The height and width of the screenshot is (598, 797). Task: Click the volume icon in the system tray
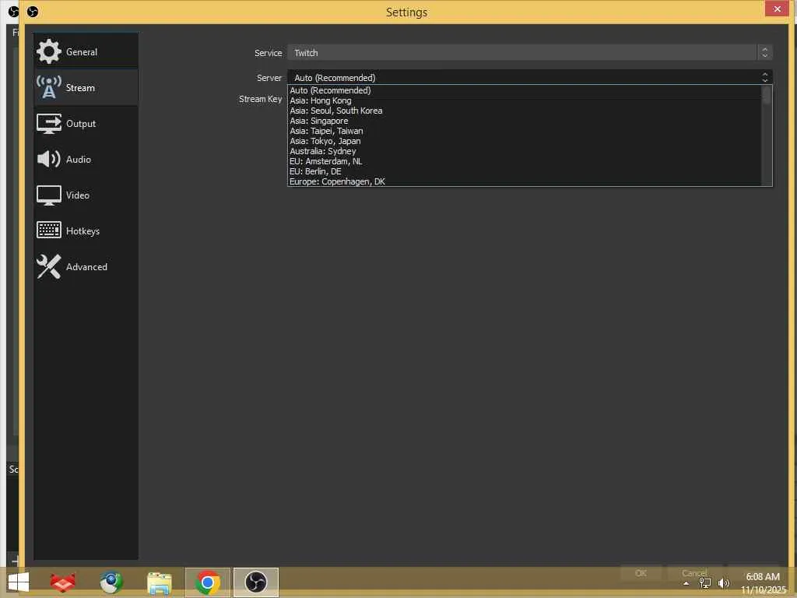point(723,583)
